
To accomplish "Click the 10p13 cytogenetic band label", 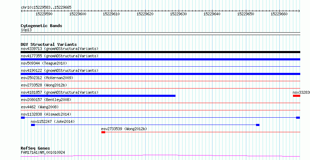I will pyautogui.click(x=26, y=30).
